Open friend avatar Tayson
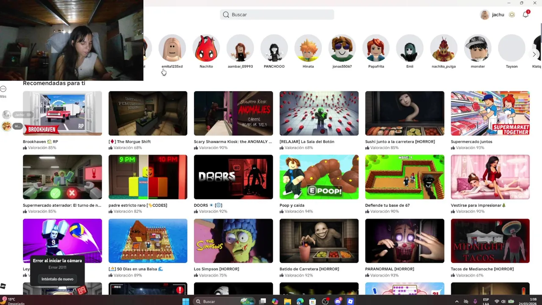This screenshot has height=305, width=542. point(512,48)
